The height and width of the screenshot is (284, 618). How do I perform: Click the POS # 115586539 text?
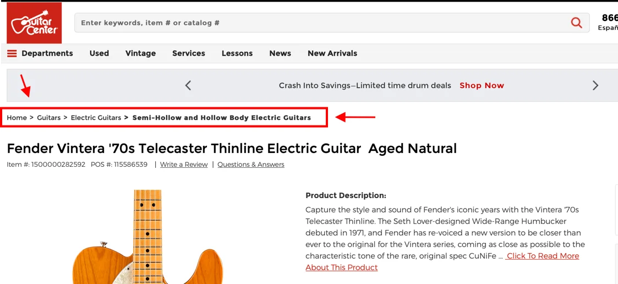[x=119, y=165]
